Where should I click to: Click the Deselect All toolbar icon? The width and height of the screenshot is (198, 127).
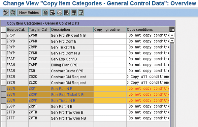81,13
